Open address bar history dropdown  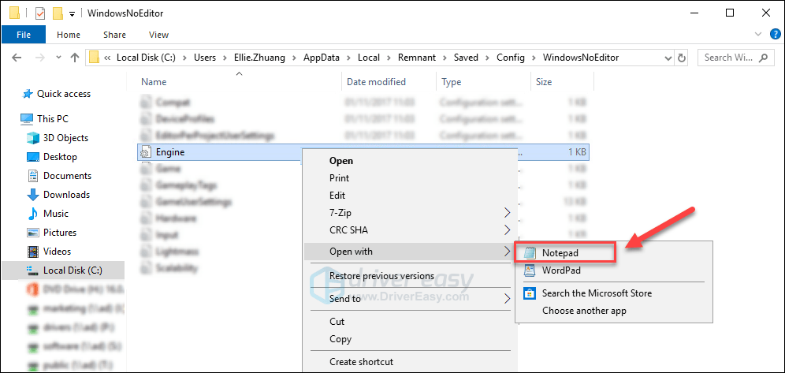(x=668, y=58)
